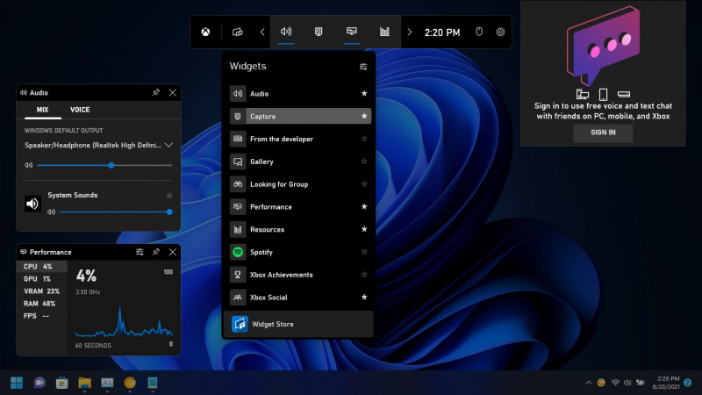Toggle the Performance widget icon in top bar
Viewport: 702px width, 395px height.
tap(352, 32)
